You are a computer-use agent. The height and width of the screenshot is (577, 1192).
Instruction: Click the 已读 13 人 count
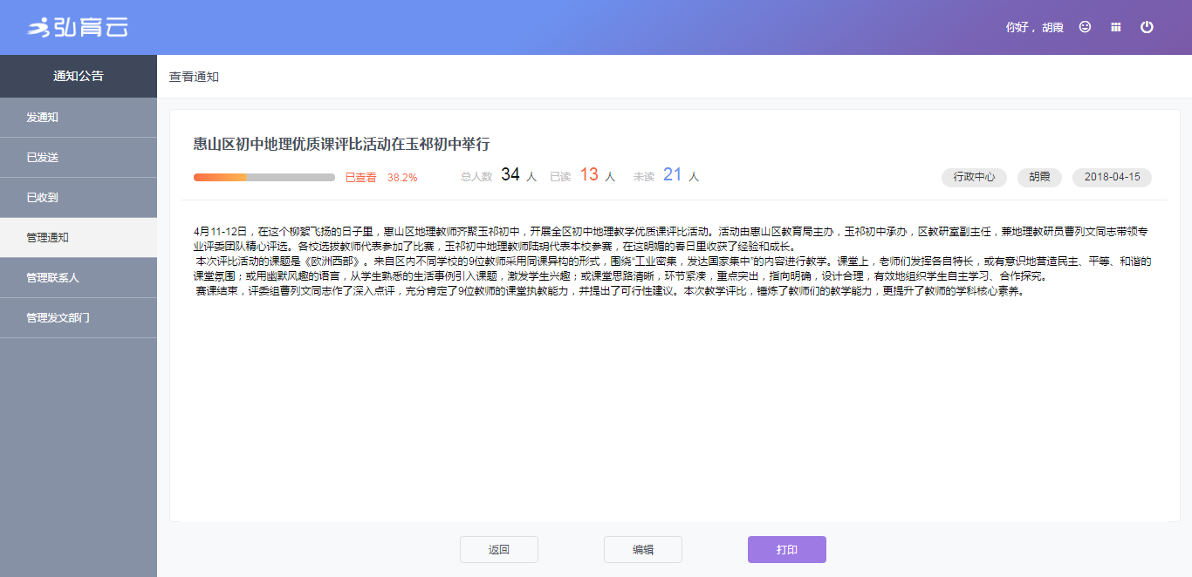click(x=583, y=176)
